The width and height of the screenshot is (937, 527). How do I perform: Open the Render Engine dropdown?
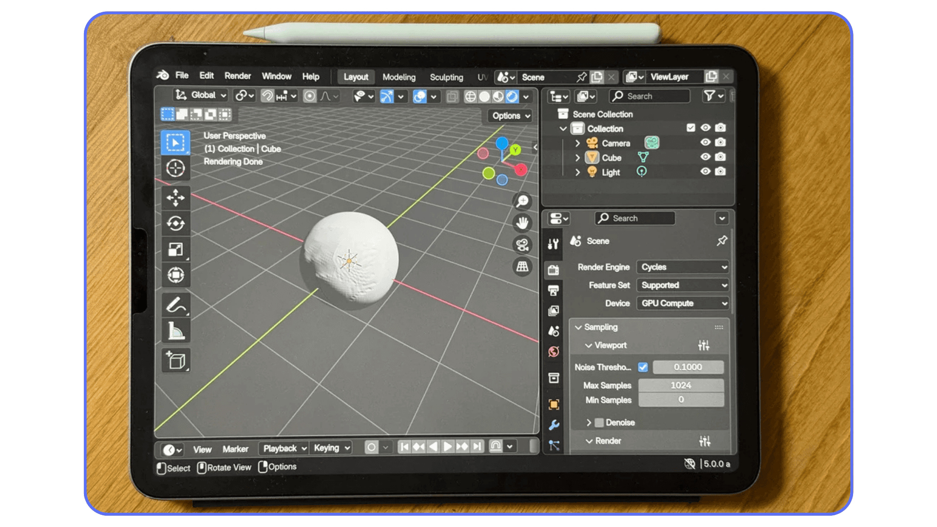(x=682, y=267)
